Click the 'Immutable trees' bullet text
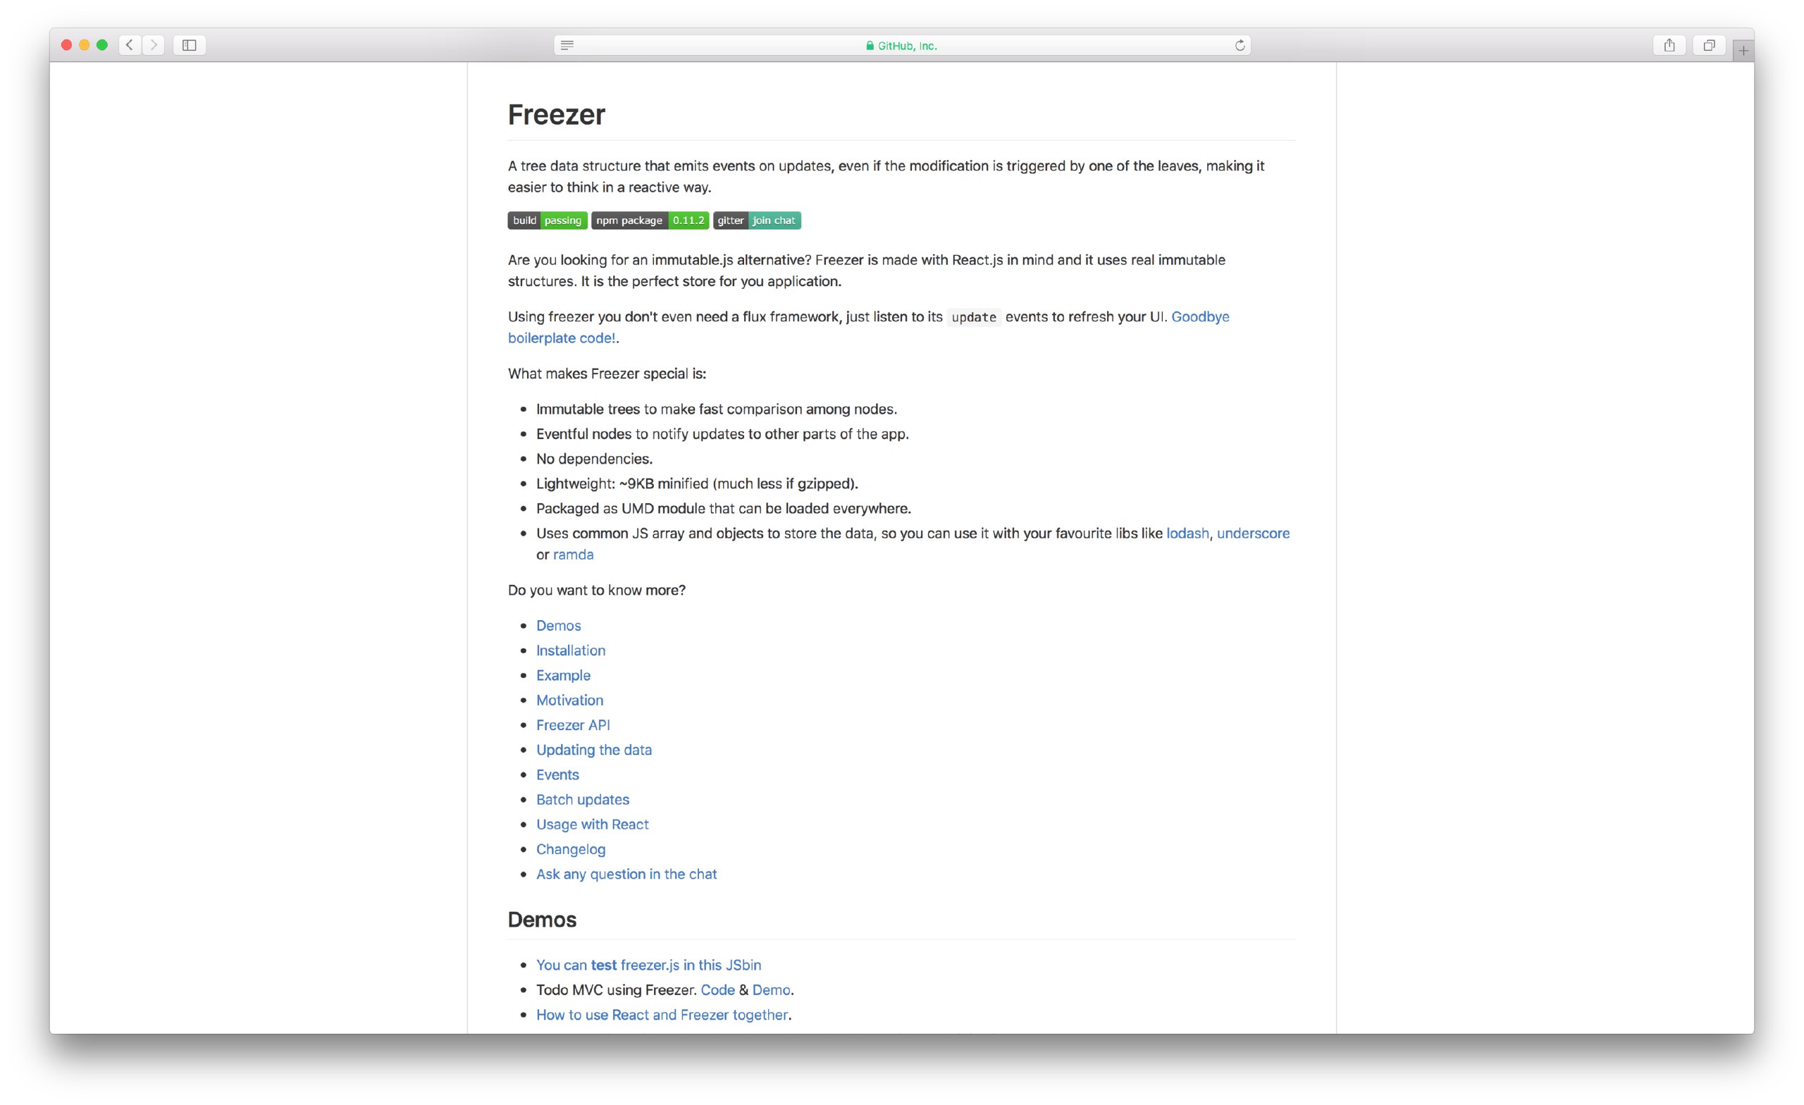The height and width of the screenshot is (1105, 1804). coord(717,409)
